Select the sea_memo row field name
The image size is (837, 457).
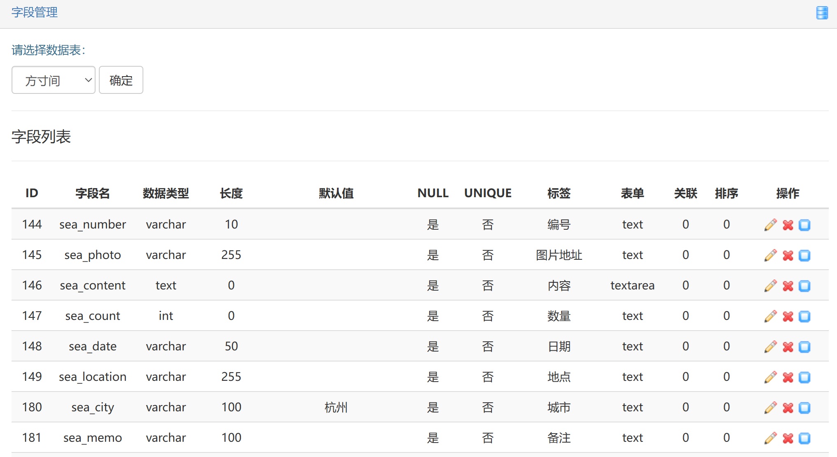tap(93, 438)
